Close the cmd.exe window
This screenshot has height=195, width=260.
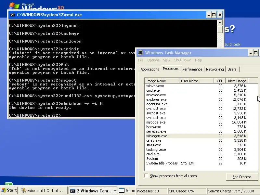(x=220, y=15)
